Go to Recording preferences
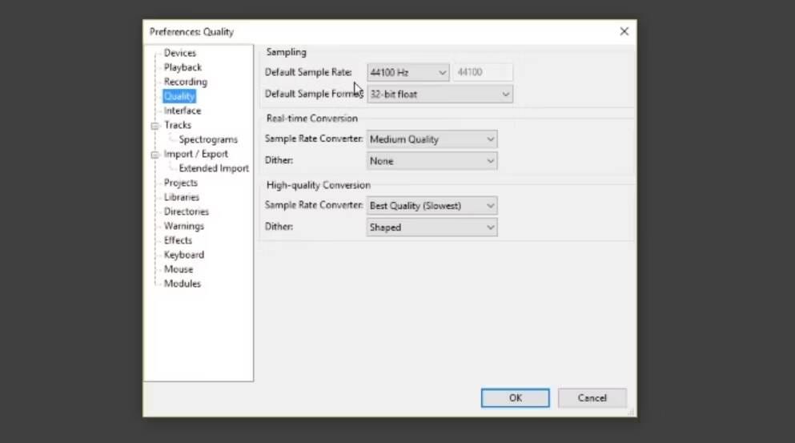The width and height of the screenshot is (795, 443). pos(185,82)
